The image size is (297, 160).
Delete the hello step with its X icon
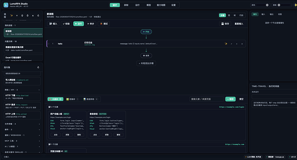(x=242, y=44)
